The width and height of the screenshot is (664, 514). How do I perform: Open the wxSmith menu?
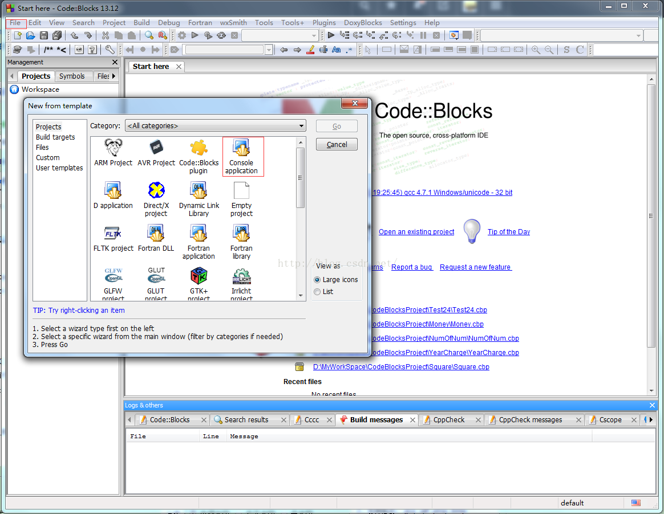click(x=233, y=23)
